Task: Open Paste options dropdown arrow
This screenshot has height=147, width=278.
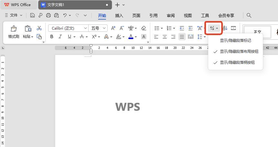Action: (32, 37)
